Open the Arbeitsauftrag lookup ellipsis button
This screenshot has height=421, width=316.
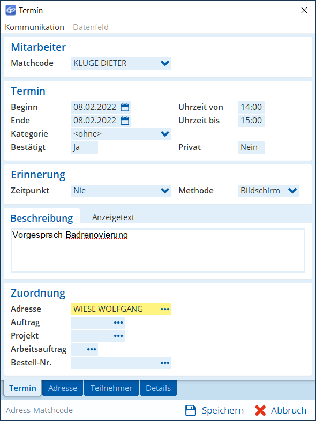pyautogui.click(x=92, y=349)
